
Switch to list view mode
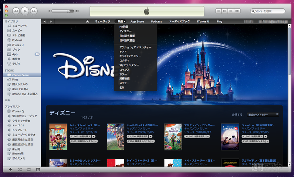[x=219, y=11]
